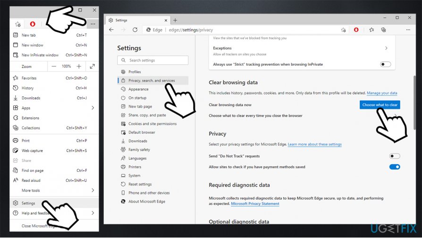The image size is (422, 238).
Task: Open System settings section
Action: click(152, 176)
